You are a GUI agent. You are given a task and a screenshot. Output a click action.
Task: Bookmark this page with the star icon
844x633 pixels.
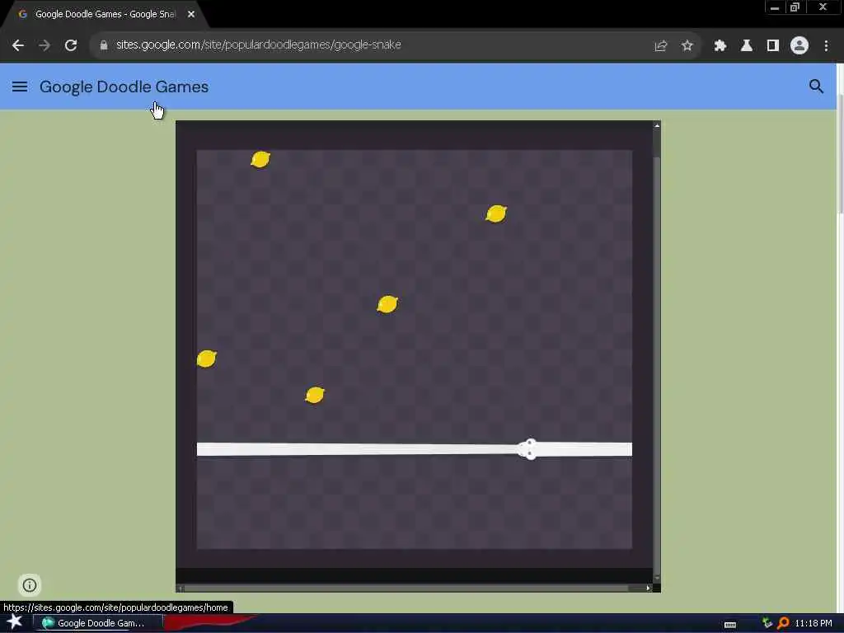[687, 46]
